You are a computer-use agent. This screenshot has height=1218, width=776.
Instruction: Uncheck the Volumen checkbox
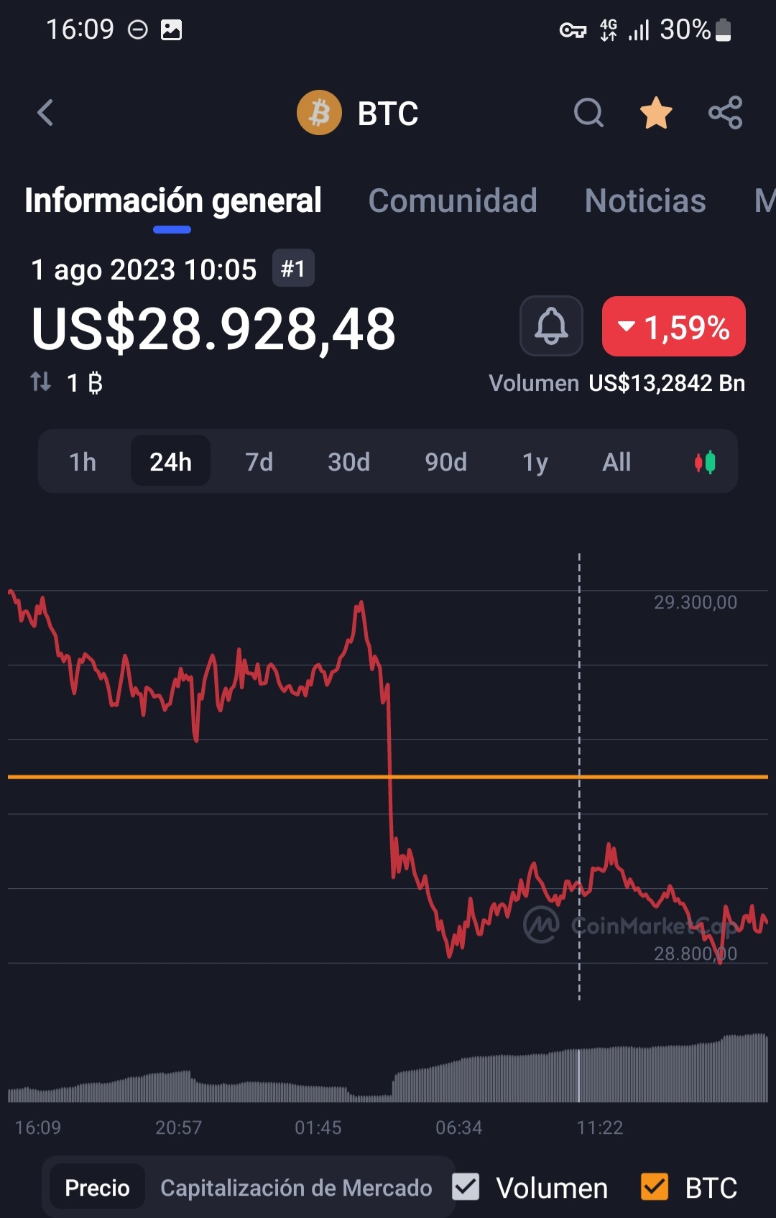pos(466,1187)
